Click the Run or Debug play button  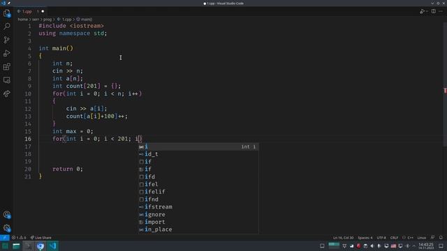(x=422, y=11)
